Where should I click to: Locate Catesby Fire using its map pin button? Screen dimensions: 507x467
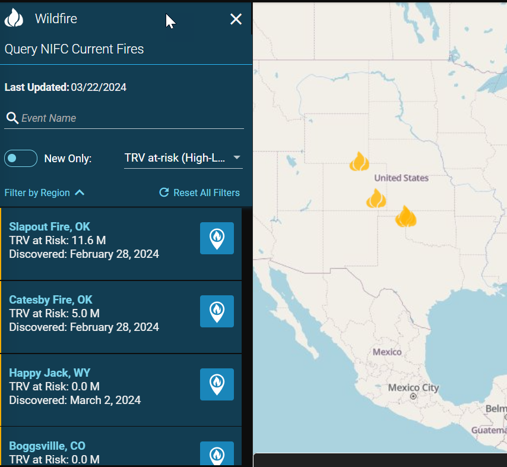pos(217,311)
